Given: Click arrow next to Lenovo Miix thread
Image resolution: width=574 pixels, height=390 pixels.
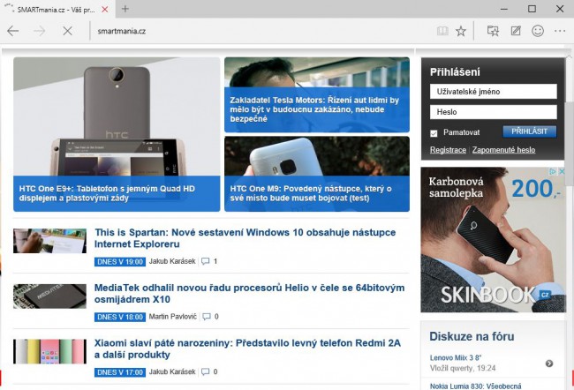Looking at the screenshot, I should (x=549, y=364).
